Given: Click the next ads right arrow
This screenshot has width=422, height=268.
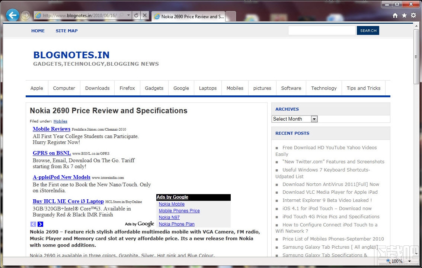Looking at the screenshot, I should point(40,224).
